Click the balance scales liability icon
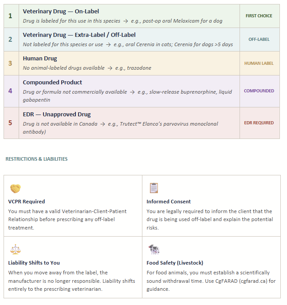This screenshot has width=287, height=305. point(16,249)
